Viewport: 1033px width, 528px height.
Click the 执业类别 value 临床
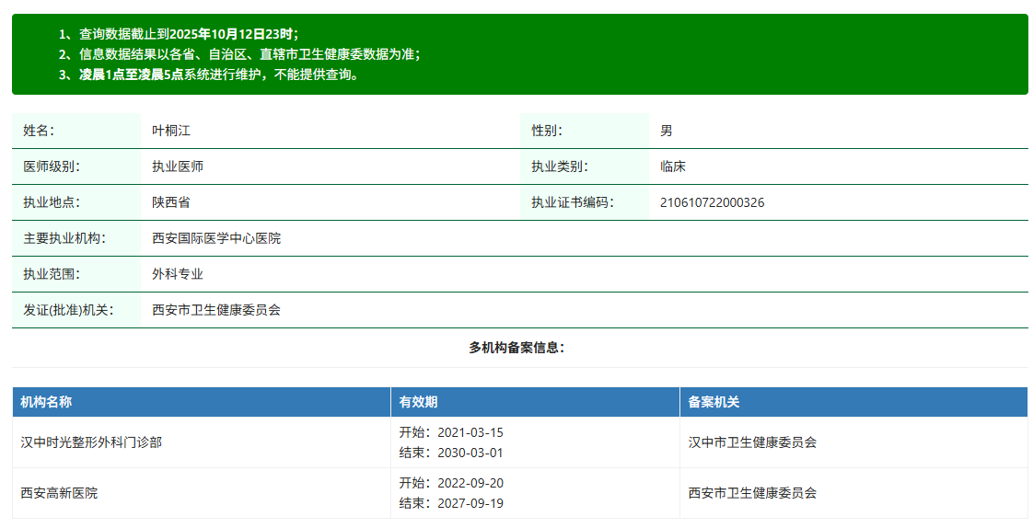coord(673,166)
